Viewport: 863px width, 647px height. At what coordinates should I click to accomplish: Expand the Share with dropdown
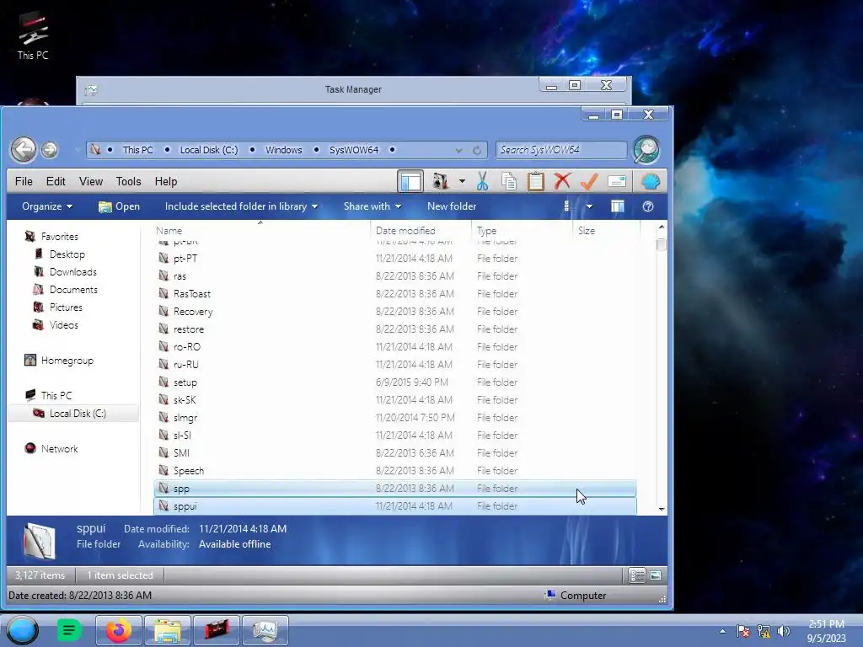tap(372, 206)
